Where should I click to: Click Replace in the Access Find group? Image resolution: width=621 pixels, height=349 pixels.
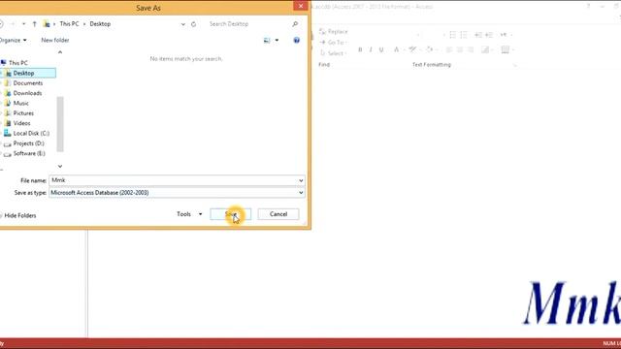coord(334,32)
